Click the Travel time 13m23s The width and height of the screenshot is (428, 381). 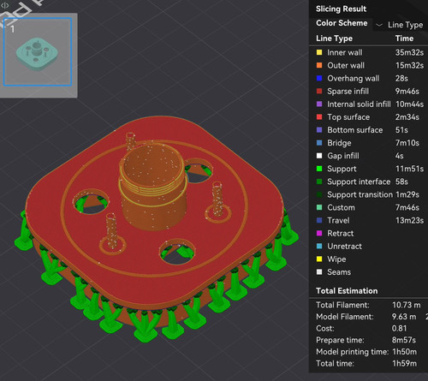409,220
